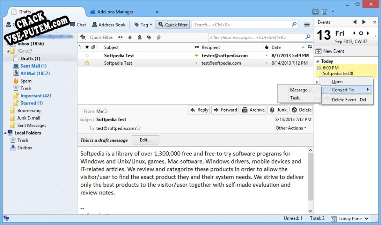Screen dimensions: 381x225
Task: Choose Delete Event menu item
Action: 346,100
